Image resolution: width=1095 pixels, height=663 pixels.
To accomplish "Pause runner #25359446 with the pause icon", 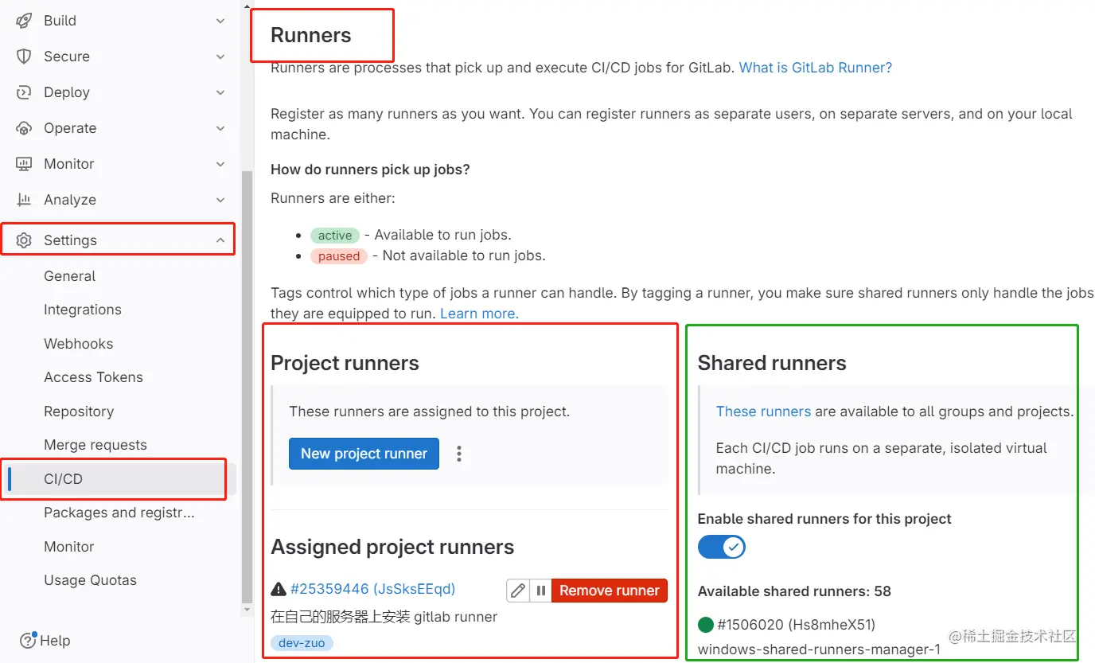I will [x=540, y=591].
